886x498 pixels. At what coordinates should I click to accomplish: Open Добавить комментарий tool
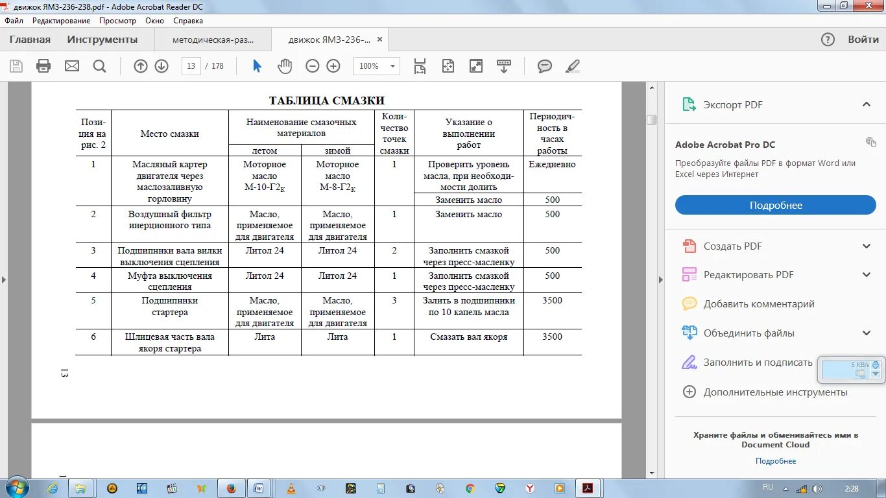tap(759, 303)
